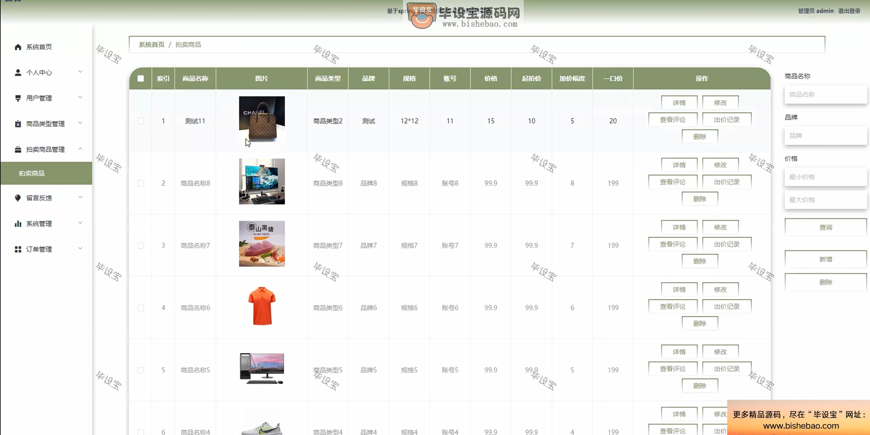Open the 留言反馈 sidebar menu
The width and height of the screenshot is (870, 435).
pyautogui.click(x=46, y=198)
